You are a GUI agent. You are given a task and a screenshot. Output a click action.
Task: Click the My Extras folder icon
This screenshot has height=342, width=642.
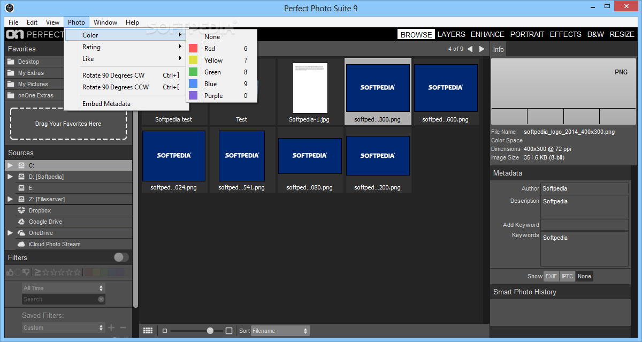(x=10, y=73)
